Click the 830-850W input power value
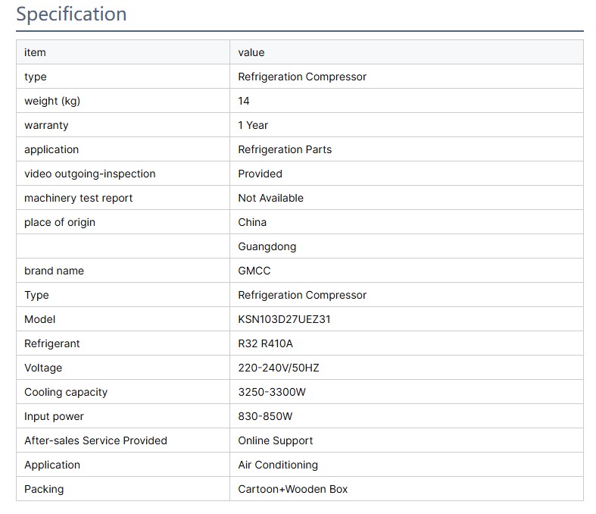596x514 pixels. 265,416
